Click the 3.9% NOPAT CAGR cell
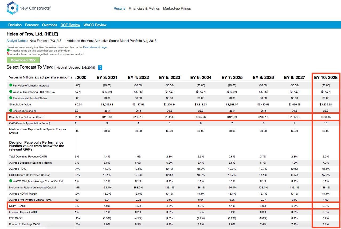 [326, 206]
